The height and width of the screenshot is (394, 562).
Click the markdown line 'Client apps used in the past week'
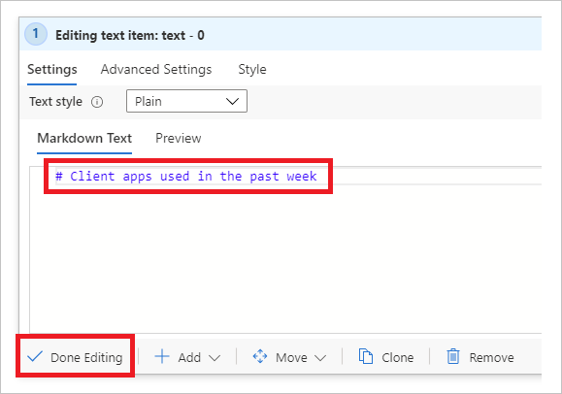click(x=186, y=177)
